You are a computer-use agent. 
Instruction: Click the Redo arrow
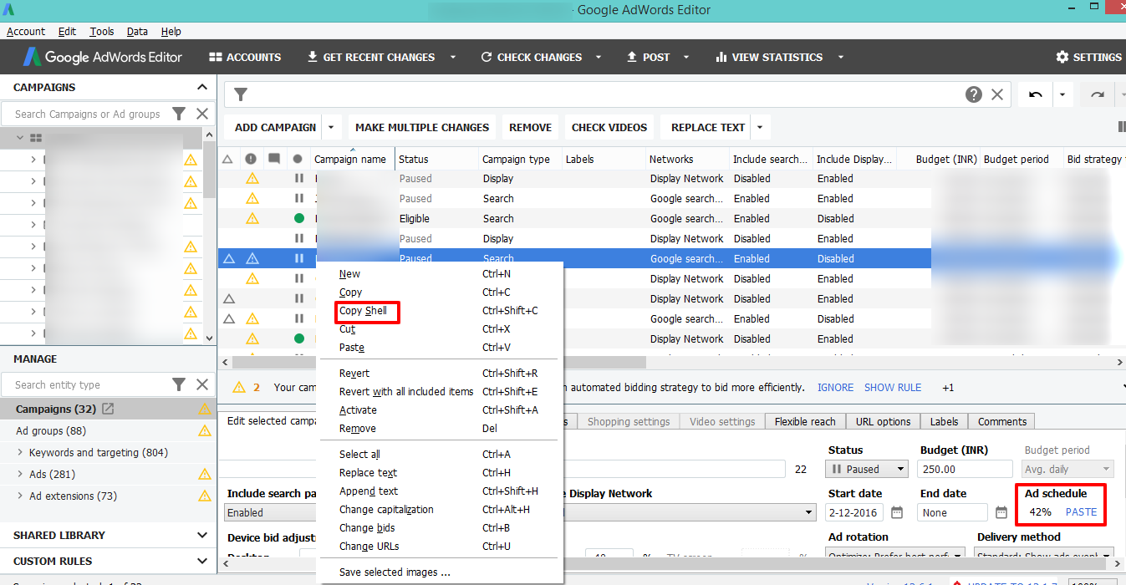1098,94
